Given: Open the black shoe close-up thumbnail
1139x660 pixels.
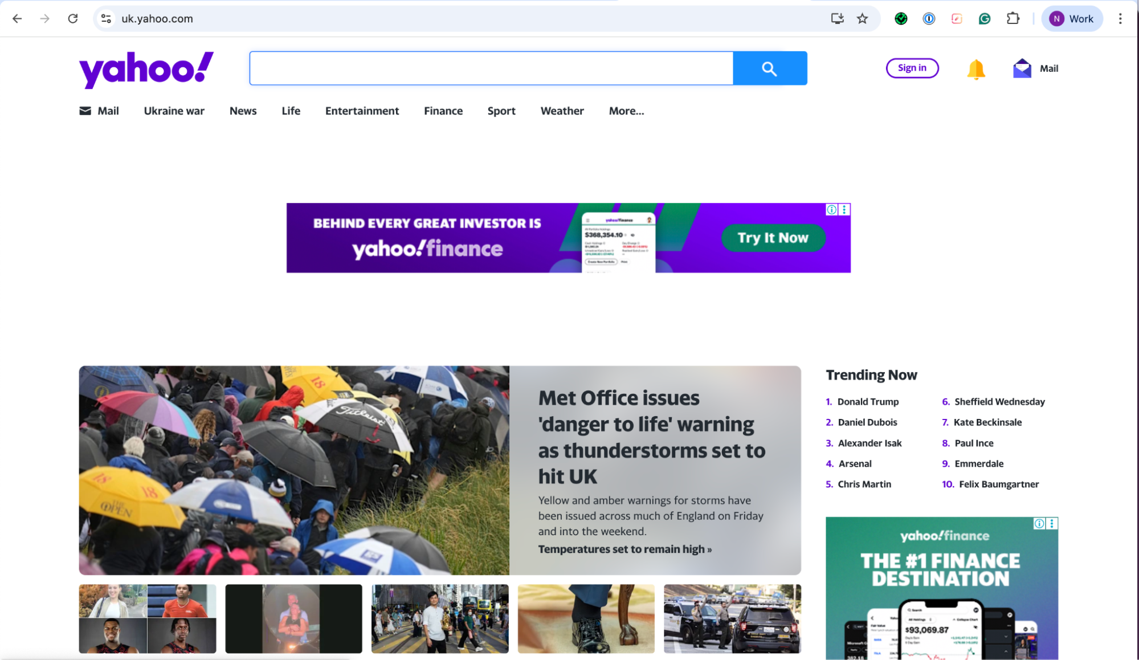Looking at the screenshot, I should pos(586,618).
